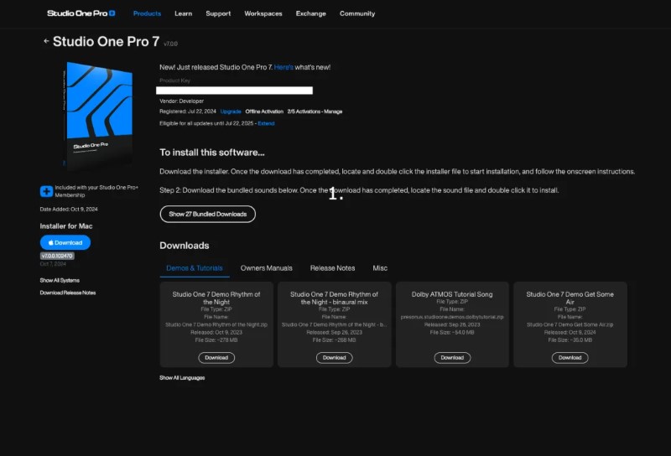Click the Studio One Pro+ logo

81,13
